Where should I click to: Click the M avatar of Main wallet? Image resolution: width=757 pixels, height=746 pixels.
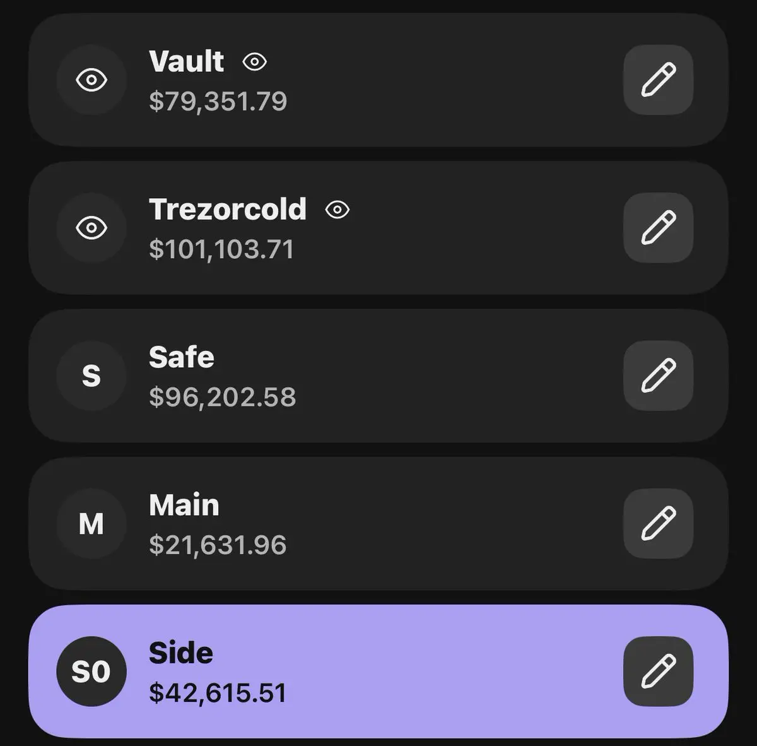coord(91,523)
